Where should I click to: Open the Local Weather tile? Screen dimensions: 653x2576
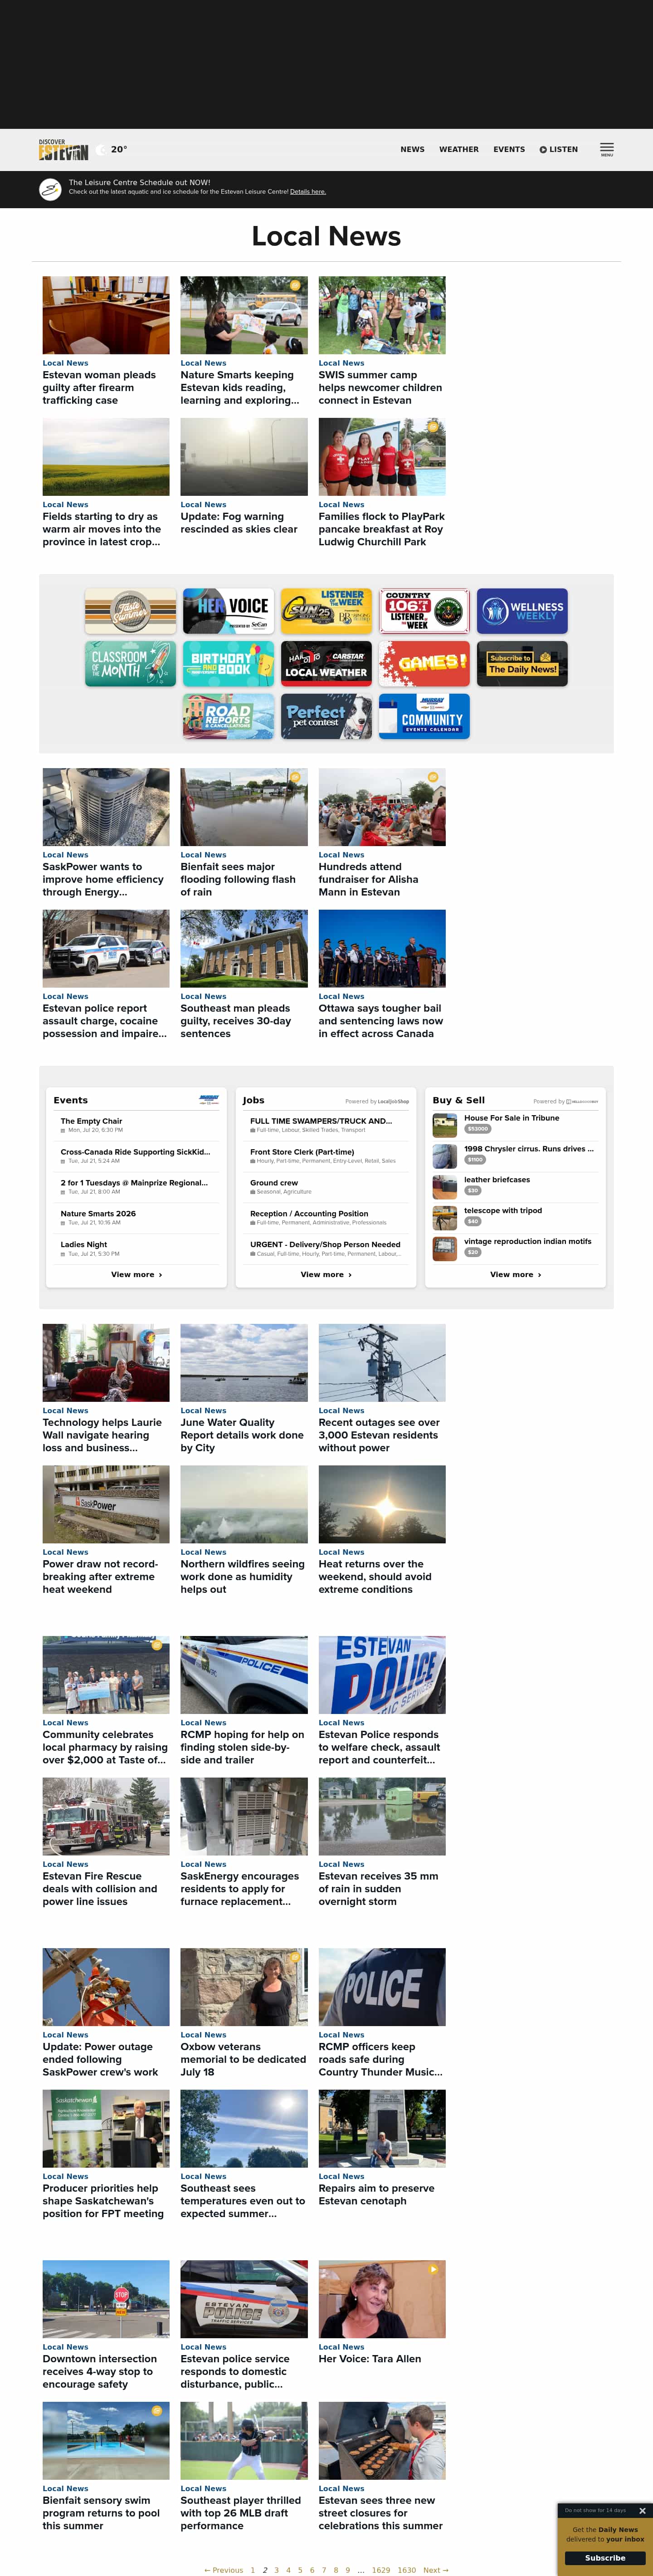click(326, 664)
